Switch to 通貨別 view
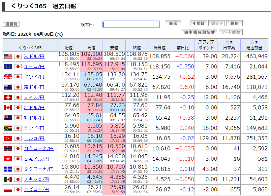271x196 pixels. click(11, 24)
